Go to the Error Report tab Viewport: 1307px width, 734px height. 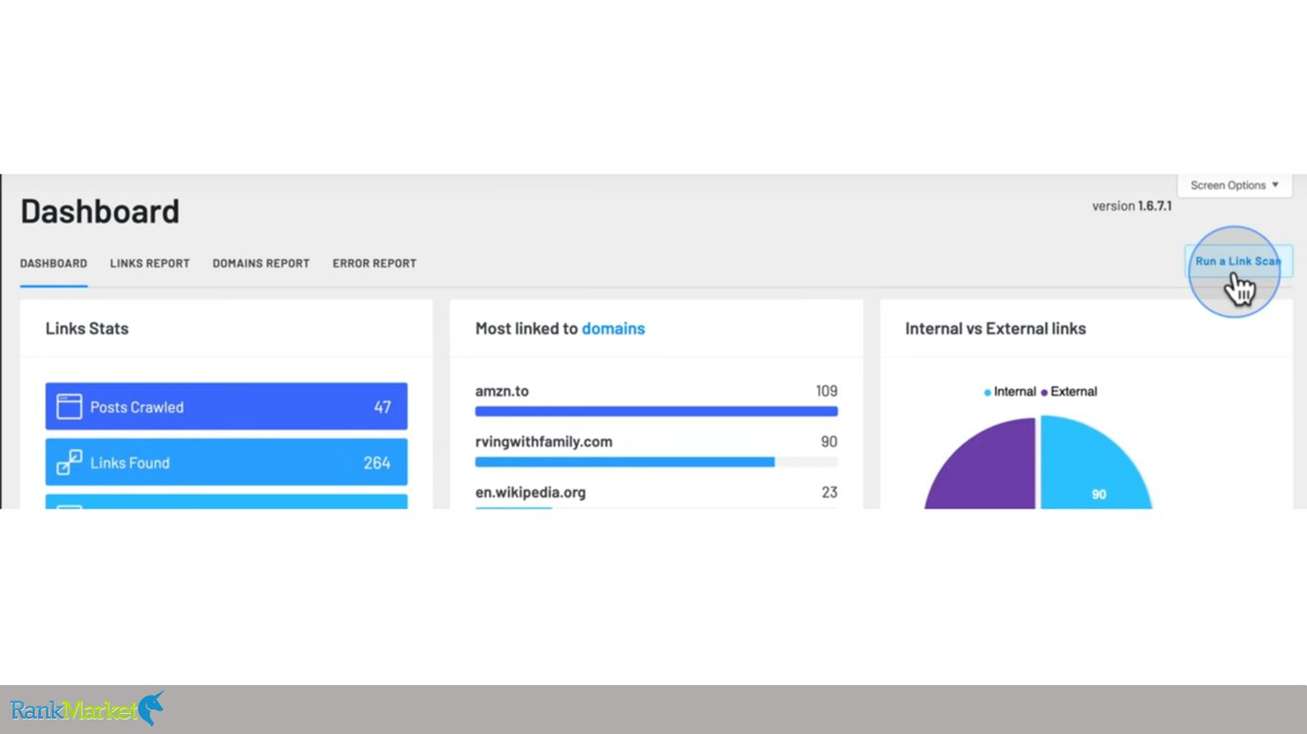coord(374,263)
